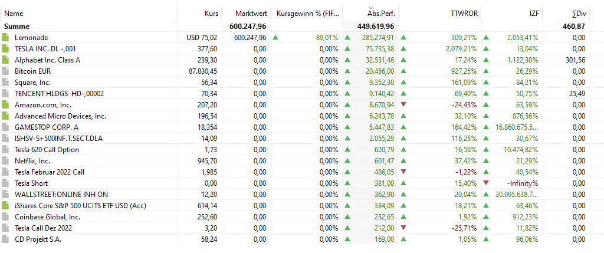Click the Abs.Perf. column header

[x=382, y=14]
